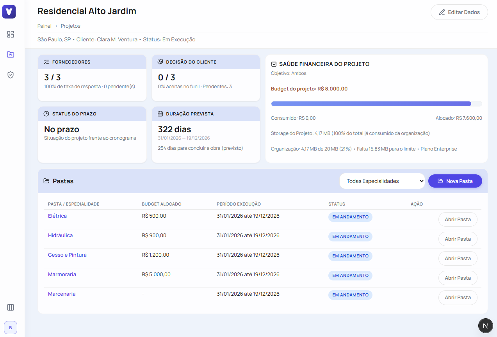Select the projects folder icon in sidebar

coord(11,55)
